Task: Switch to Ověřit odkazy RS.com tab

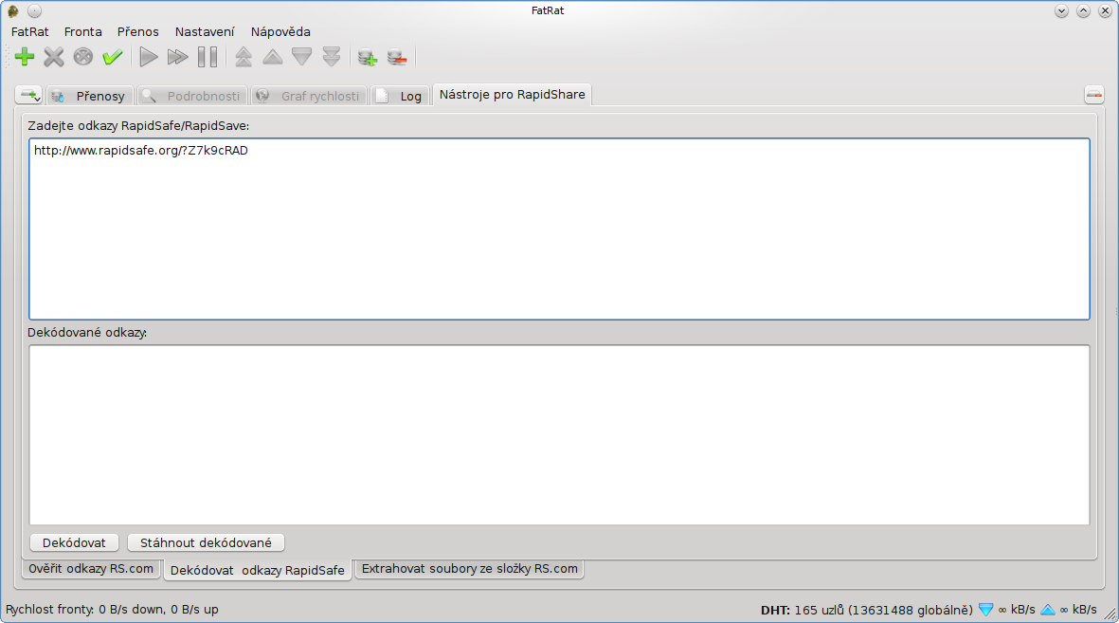Action: coord(91,569)
